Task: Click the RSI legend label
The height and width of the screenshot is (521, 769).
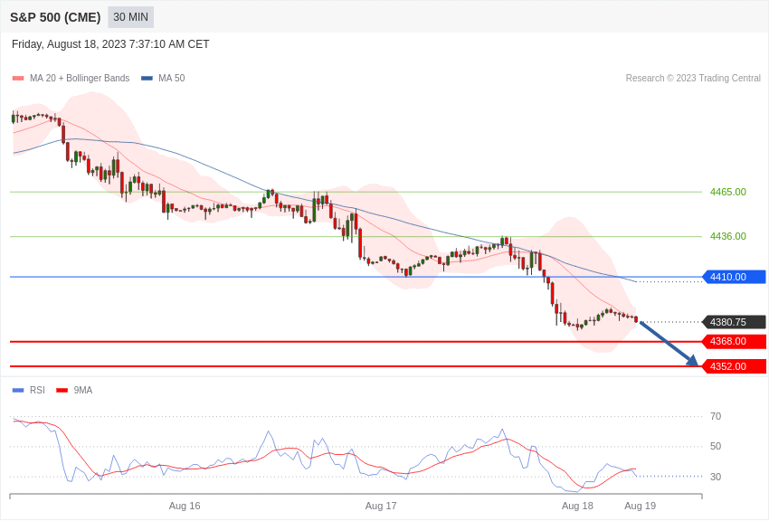Action: pos(37,390)
